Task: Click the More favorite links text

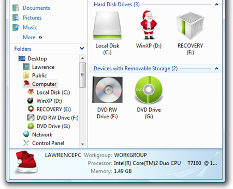Action: [x=29, y=37]
